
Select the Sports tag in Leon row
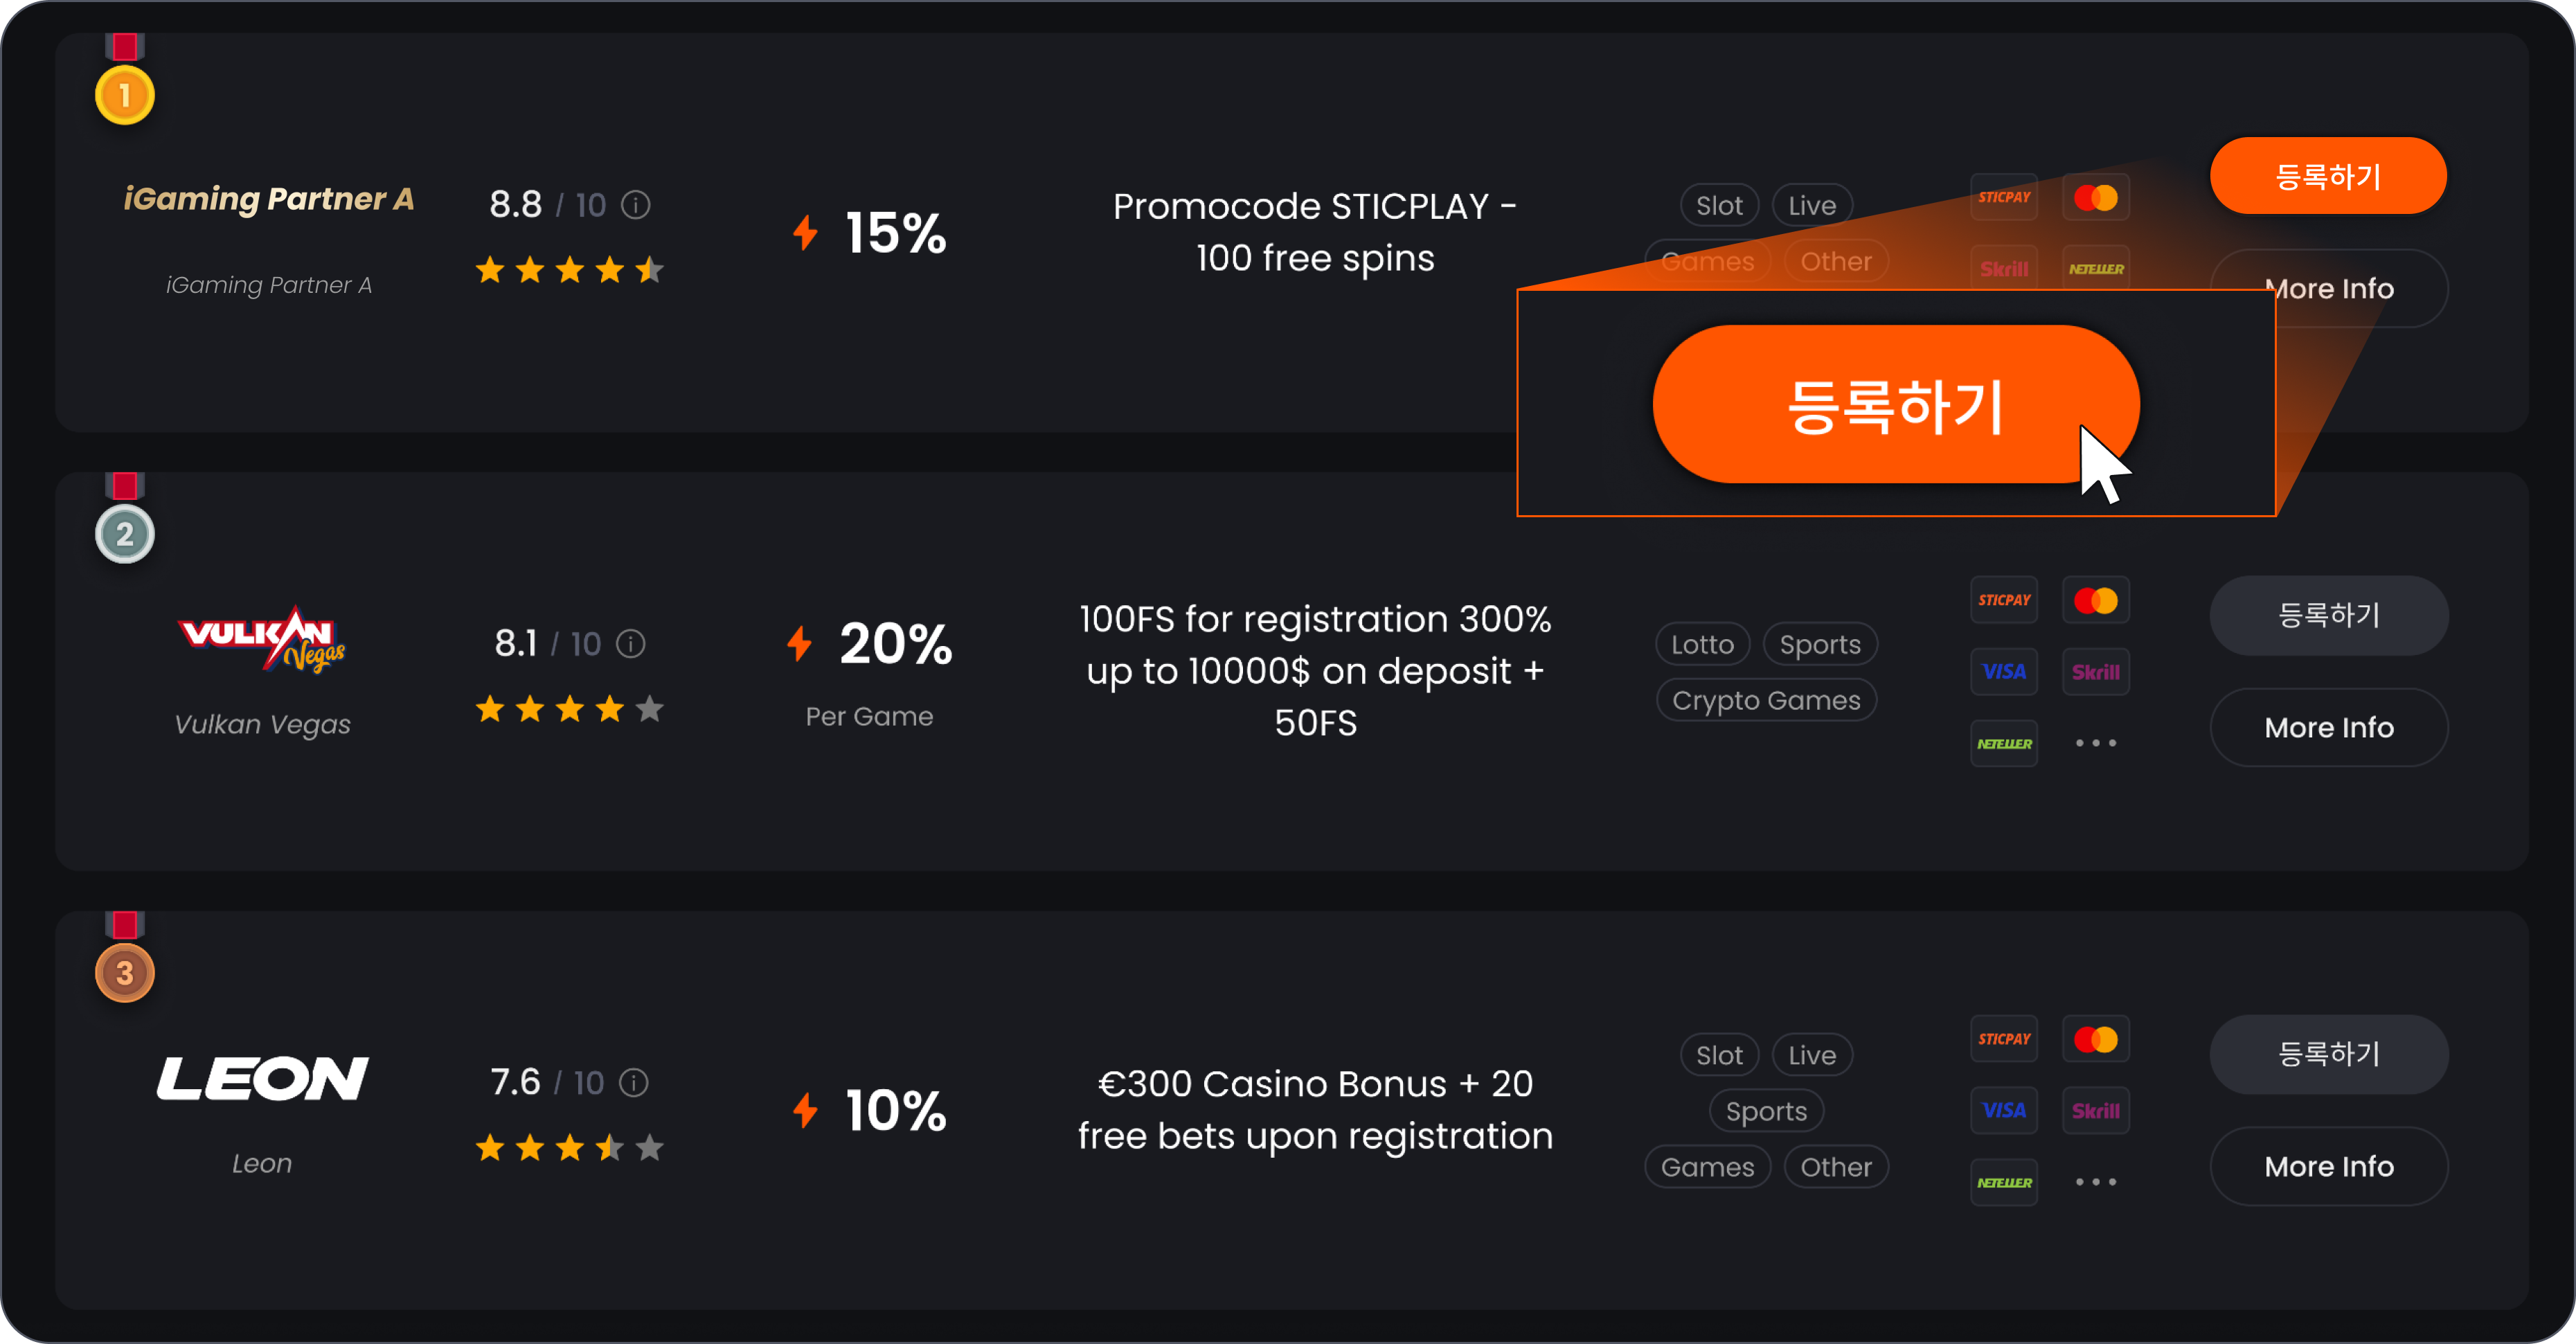(1766, 1111)
